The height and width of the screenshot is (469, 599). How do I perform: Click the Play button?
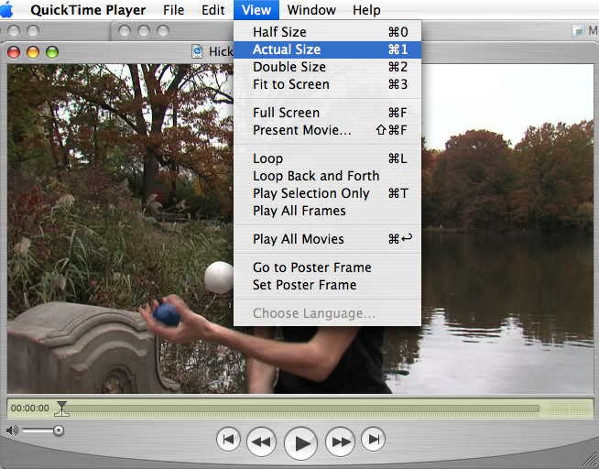[x=301, y=443]
